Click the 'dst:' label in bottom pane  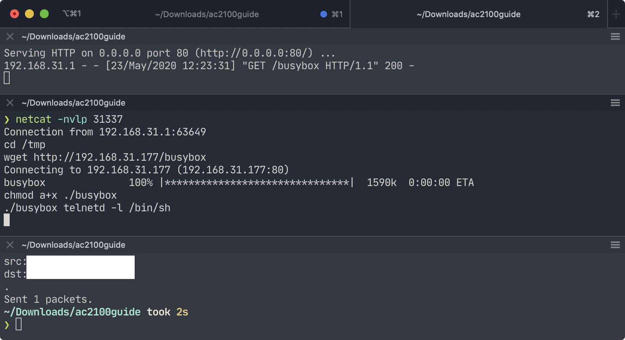tap(15, 274)
